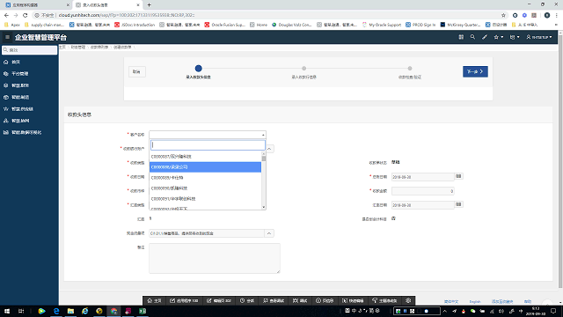Open the sidebar item with network nodes icon

point(29,121)
